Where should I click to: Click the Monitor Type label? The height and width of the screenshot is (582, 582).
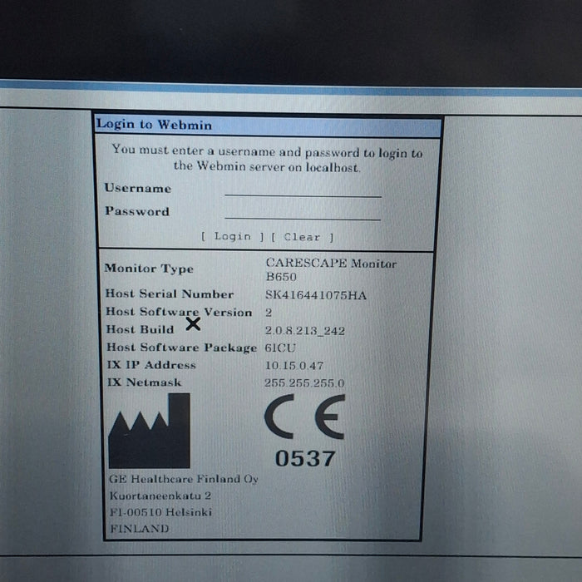149,269
